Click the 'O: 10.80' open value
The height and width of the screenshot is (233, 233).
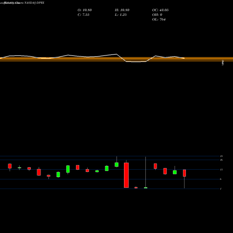pyautogui.click(x=85, y=10)
